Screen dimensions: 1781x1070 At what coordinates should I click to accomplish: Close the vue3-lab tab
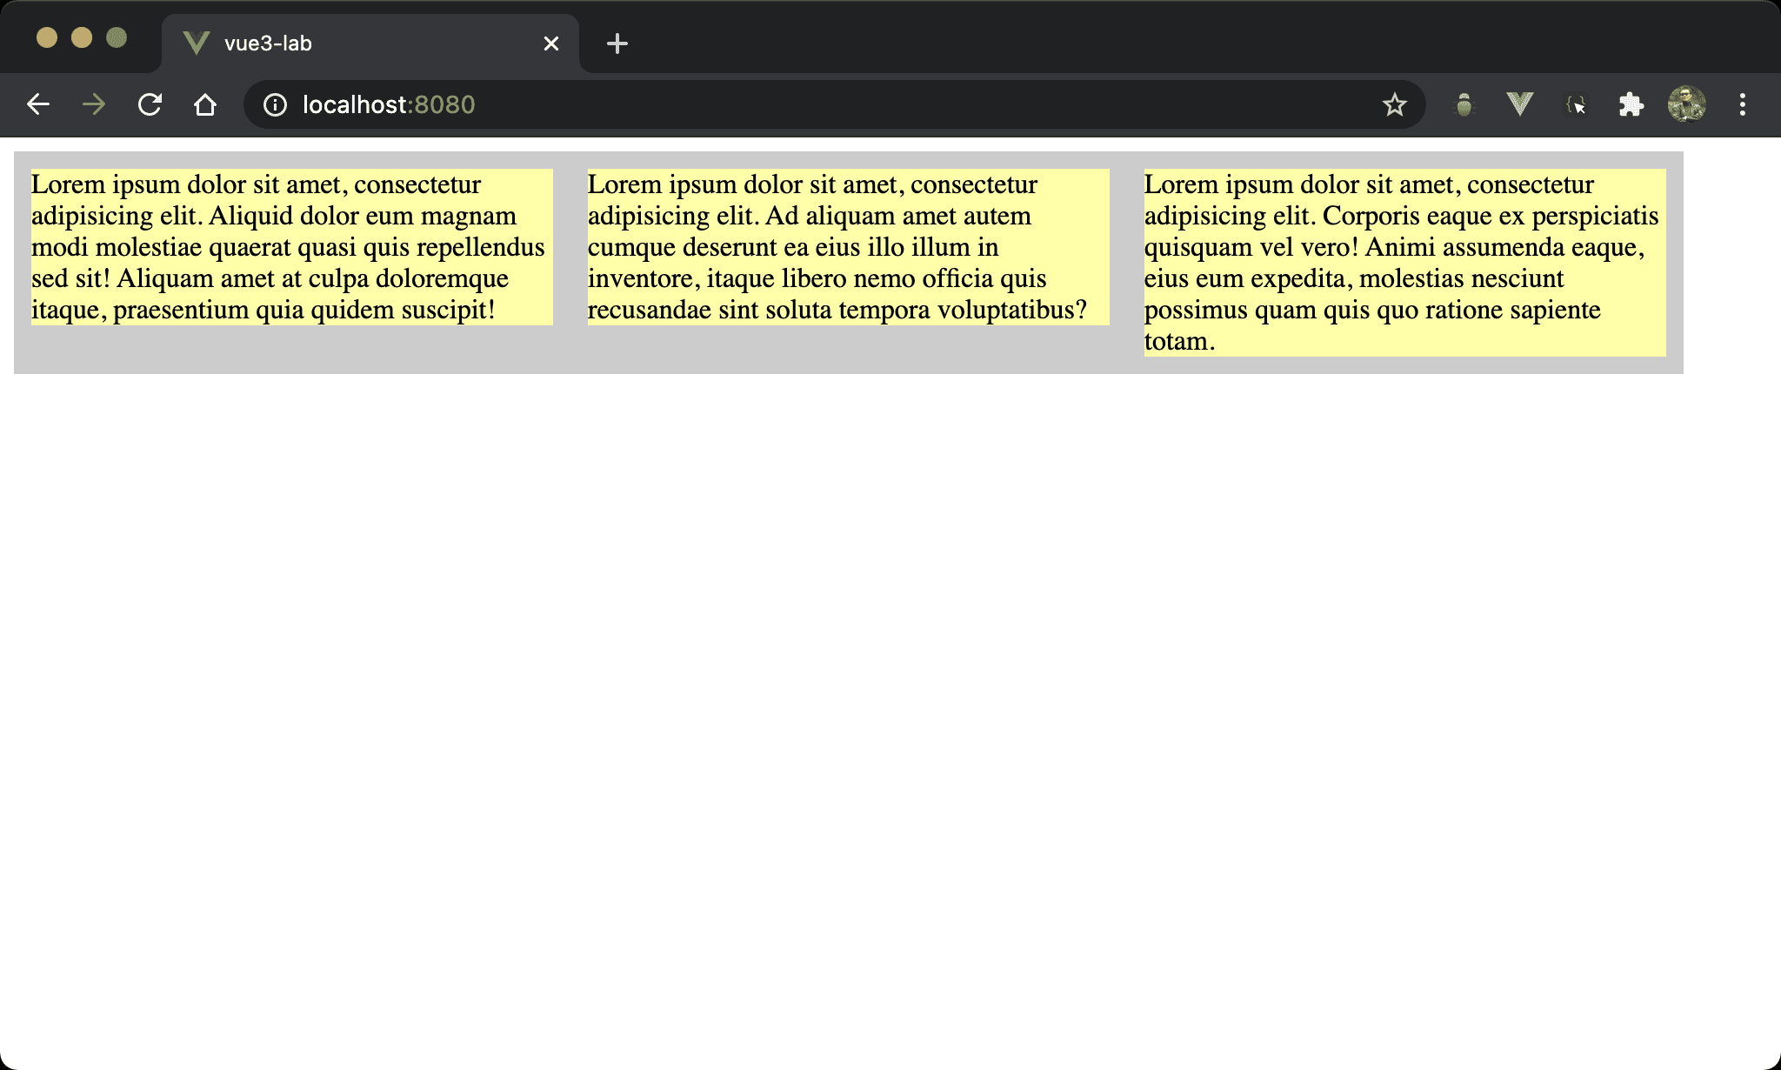pos(550,43)
